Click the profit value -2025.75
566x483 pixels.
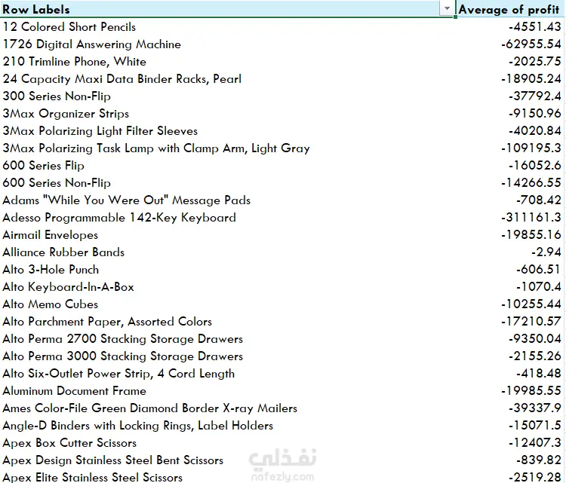click(x=535, y=62)
